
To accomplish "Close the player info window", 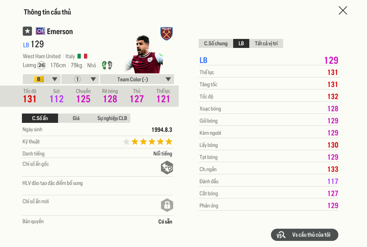I will click(x=343, y=11).
